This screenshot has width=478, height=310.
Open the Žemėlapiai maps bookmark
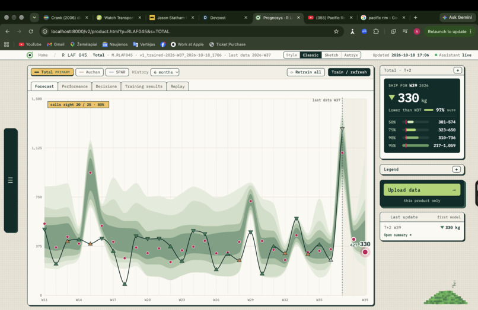coord(84,44)
